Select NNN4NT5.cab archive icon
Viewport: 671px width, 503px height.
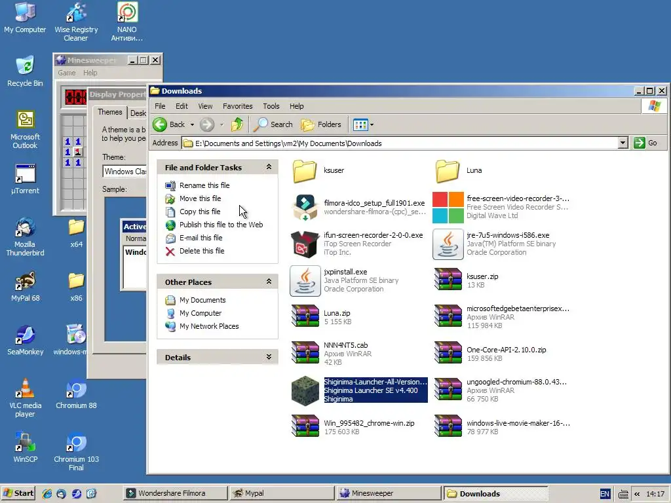[x=305, y=353]
